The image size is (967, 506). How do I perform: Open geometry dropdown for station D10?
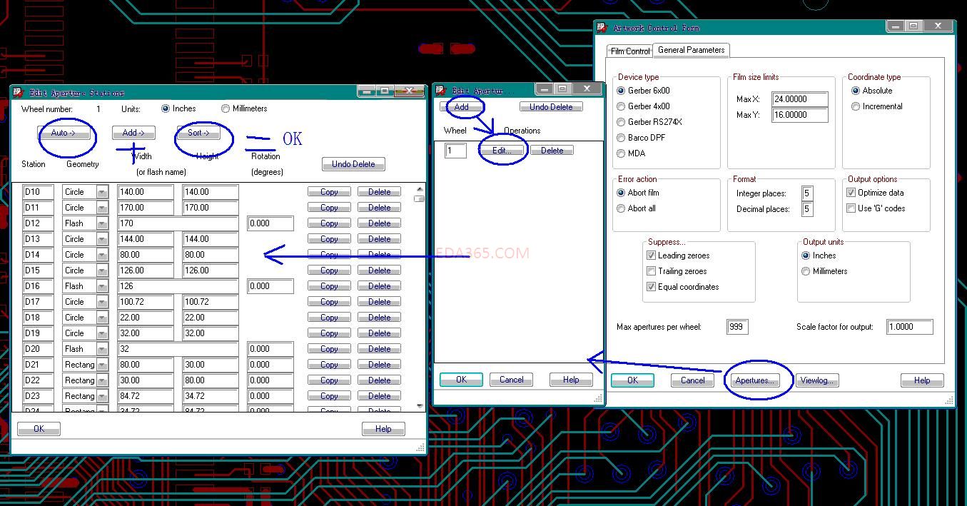[x=102, y=192]
